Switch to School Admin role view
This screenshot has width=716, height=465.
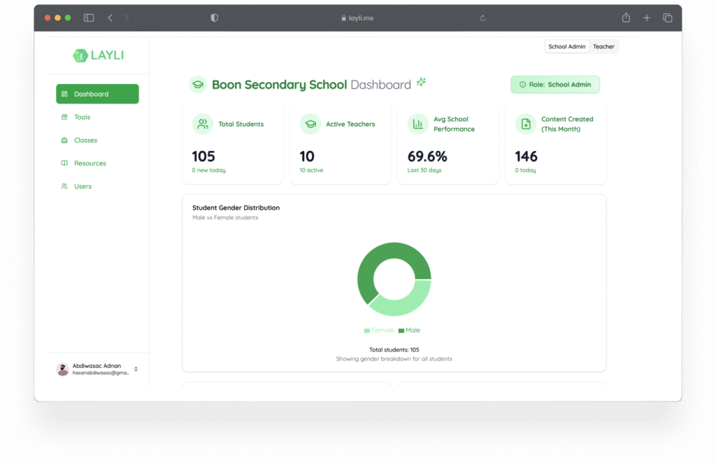pos(566,47)
